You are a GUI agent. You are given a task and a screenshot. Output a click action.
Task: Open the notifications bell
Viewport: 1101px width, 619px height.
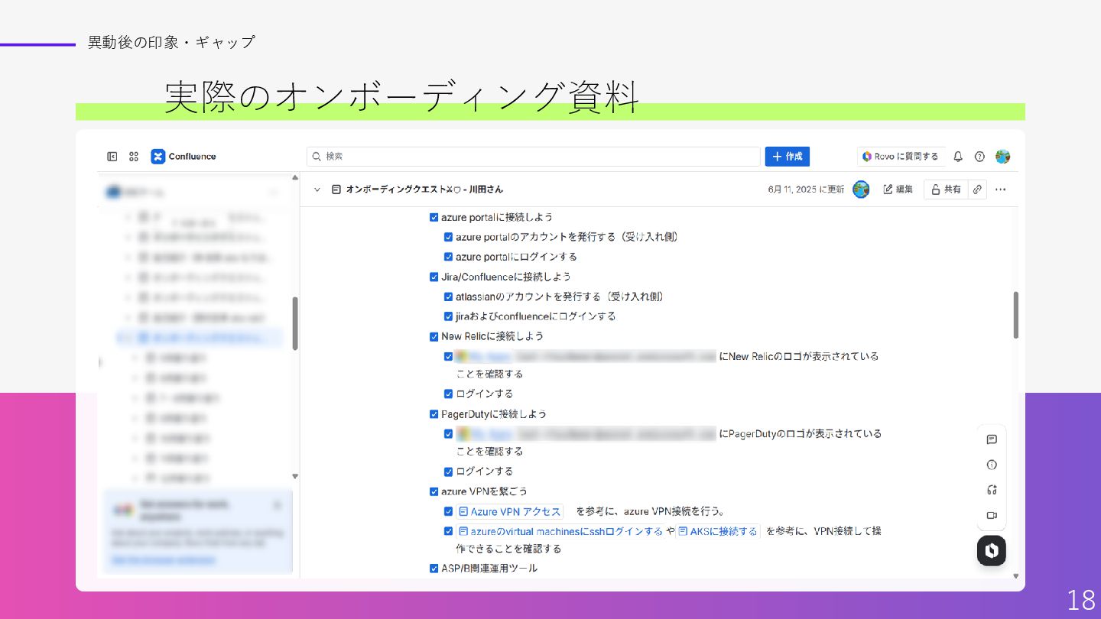click(x=958, y=157)
